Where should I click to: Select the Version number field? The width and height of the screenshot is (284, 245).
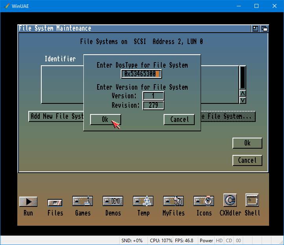coord(153,96)
